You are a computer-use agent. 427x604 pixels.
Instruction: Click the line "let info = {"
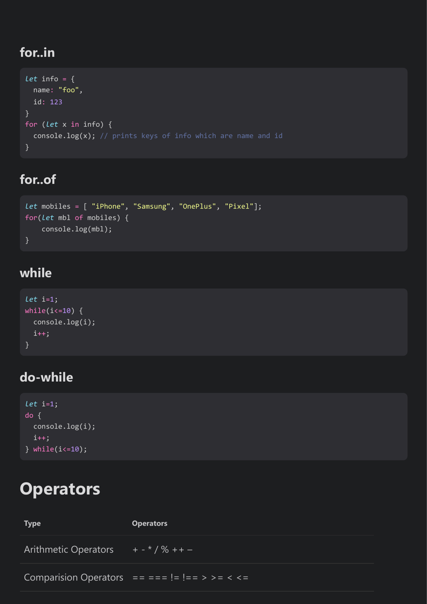point(50,79)
